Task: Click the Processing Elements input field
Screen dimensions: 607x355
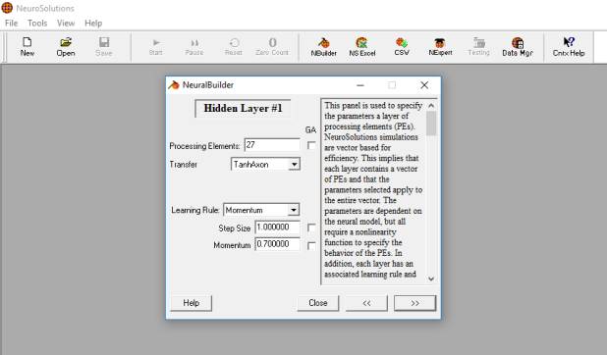Action: pyautogui.click(x=272, y=145)
